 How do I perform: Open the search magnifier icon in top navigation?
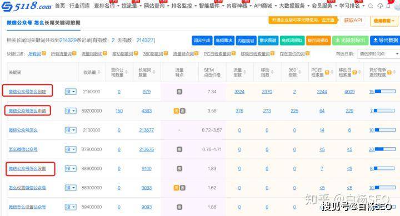tap(371, 6)
